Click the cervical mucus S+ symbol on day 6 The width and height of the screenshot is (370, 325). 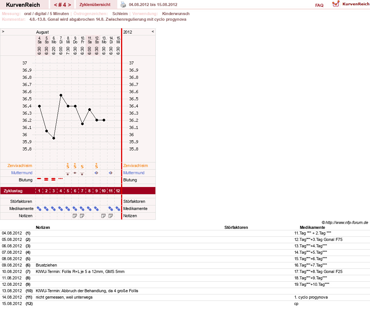point(75,166)
